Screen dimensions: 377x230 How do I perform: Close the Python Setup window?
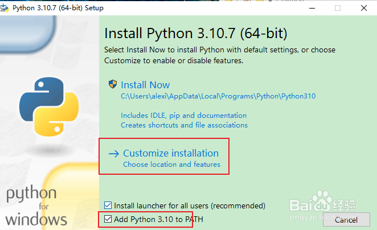coord(364,8)
